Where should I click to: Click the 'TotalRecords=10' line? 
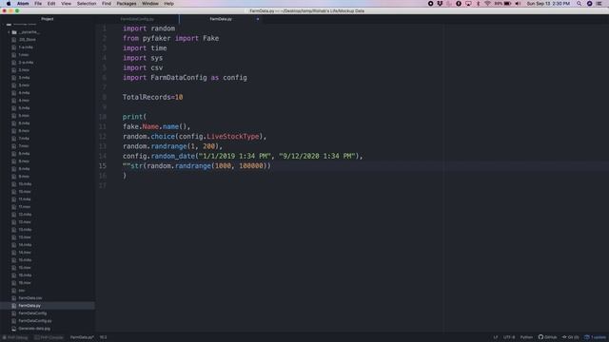152,97
